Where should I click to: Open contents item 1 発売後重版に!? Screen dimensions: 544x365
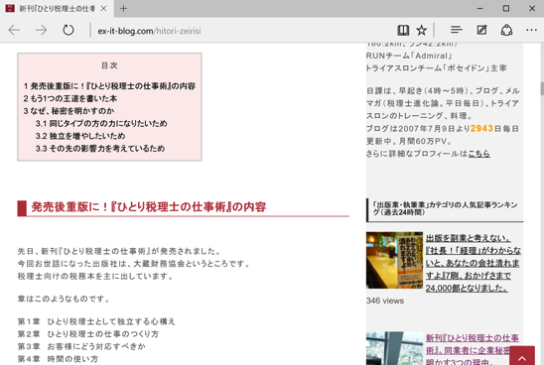point(109,86)
